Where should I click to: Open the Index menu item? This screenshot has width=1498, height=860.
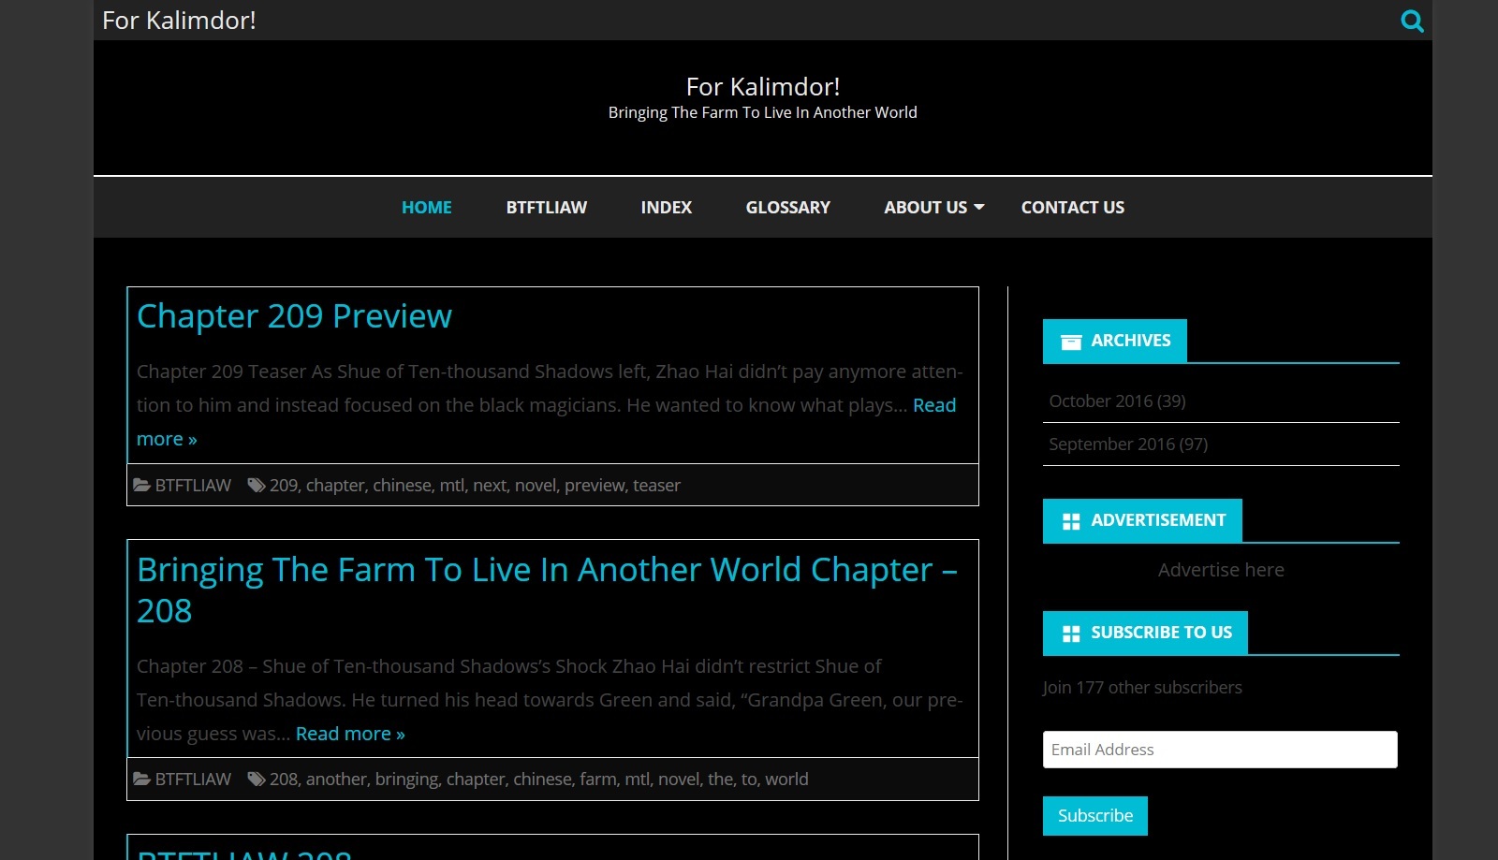click(667, 208)
